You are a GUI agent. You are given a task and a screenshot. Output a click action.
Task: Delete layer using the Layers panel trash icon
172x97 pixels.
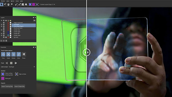pyautogui.click(x=6, y=41)
